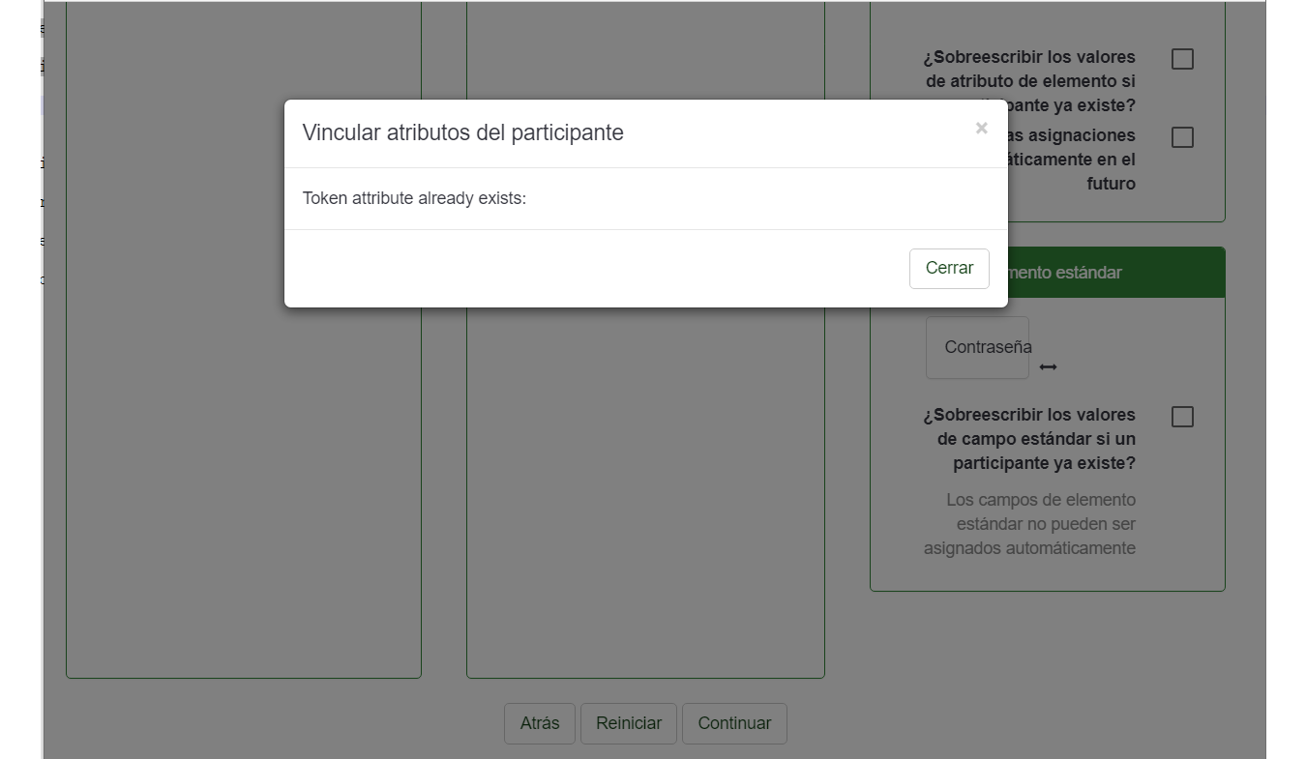Click the empty area below the Contraseña panel
The height and width of the screenshot is (759, 1306).
1047,648
